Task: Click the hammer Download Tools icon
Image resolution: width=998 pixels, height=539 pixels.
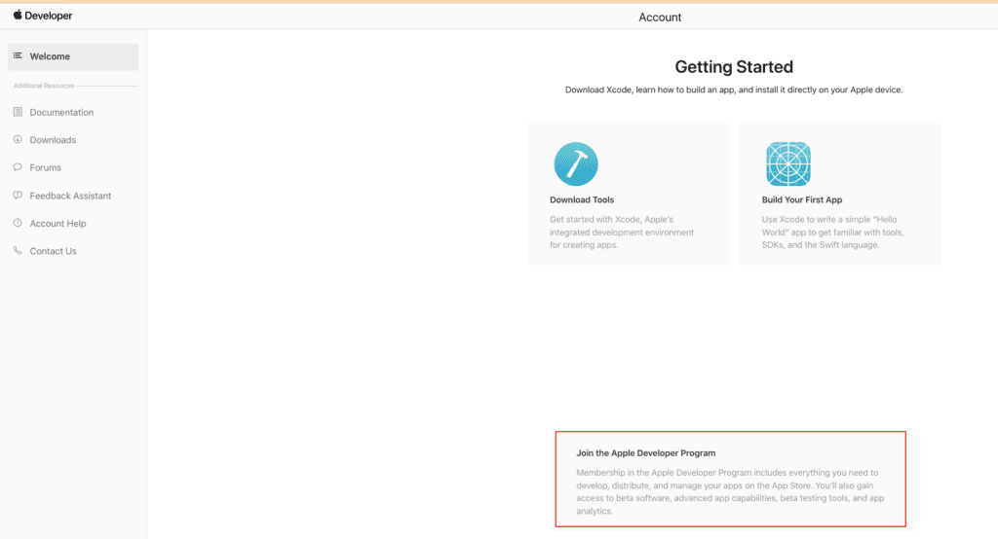Action: tap(576, 164)
